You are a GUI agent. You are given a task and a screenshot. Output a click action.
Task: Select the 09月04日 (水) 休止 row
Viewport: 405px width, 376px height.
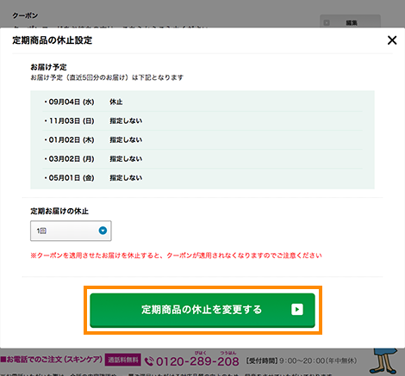tap(202, 102)
